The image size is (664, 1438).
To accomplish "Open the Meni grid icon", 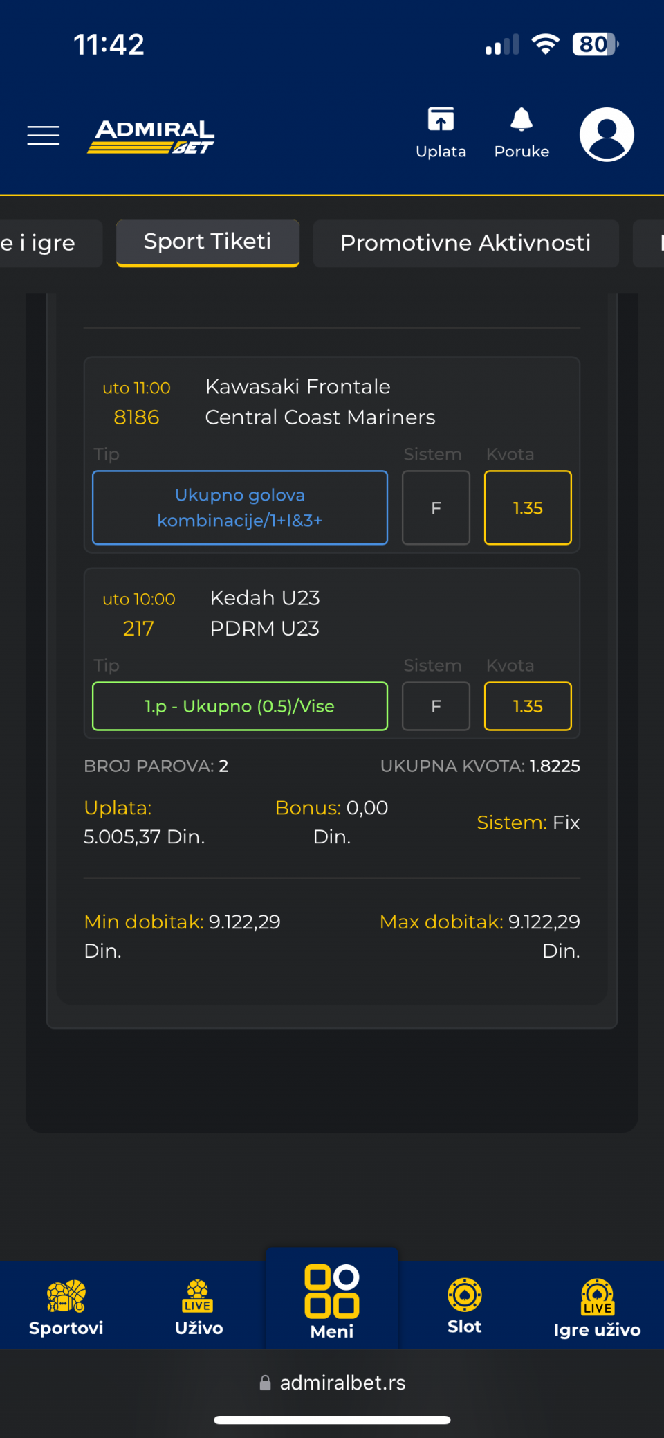I will [x=332, y=1300].
